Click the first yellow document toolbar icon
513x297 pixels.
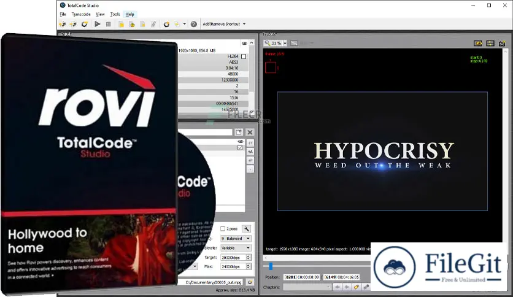pyautogui.click(x=121, y=24)
